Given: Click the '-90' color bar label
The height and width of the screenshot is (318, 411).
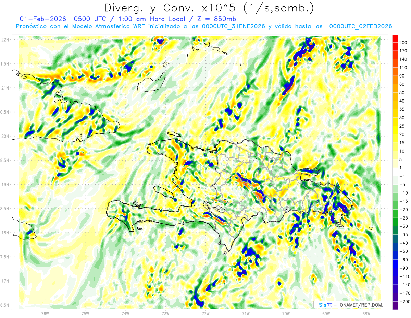Looking at the screenshot, I should (403, 268).
